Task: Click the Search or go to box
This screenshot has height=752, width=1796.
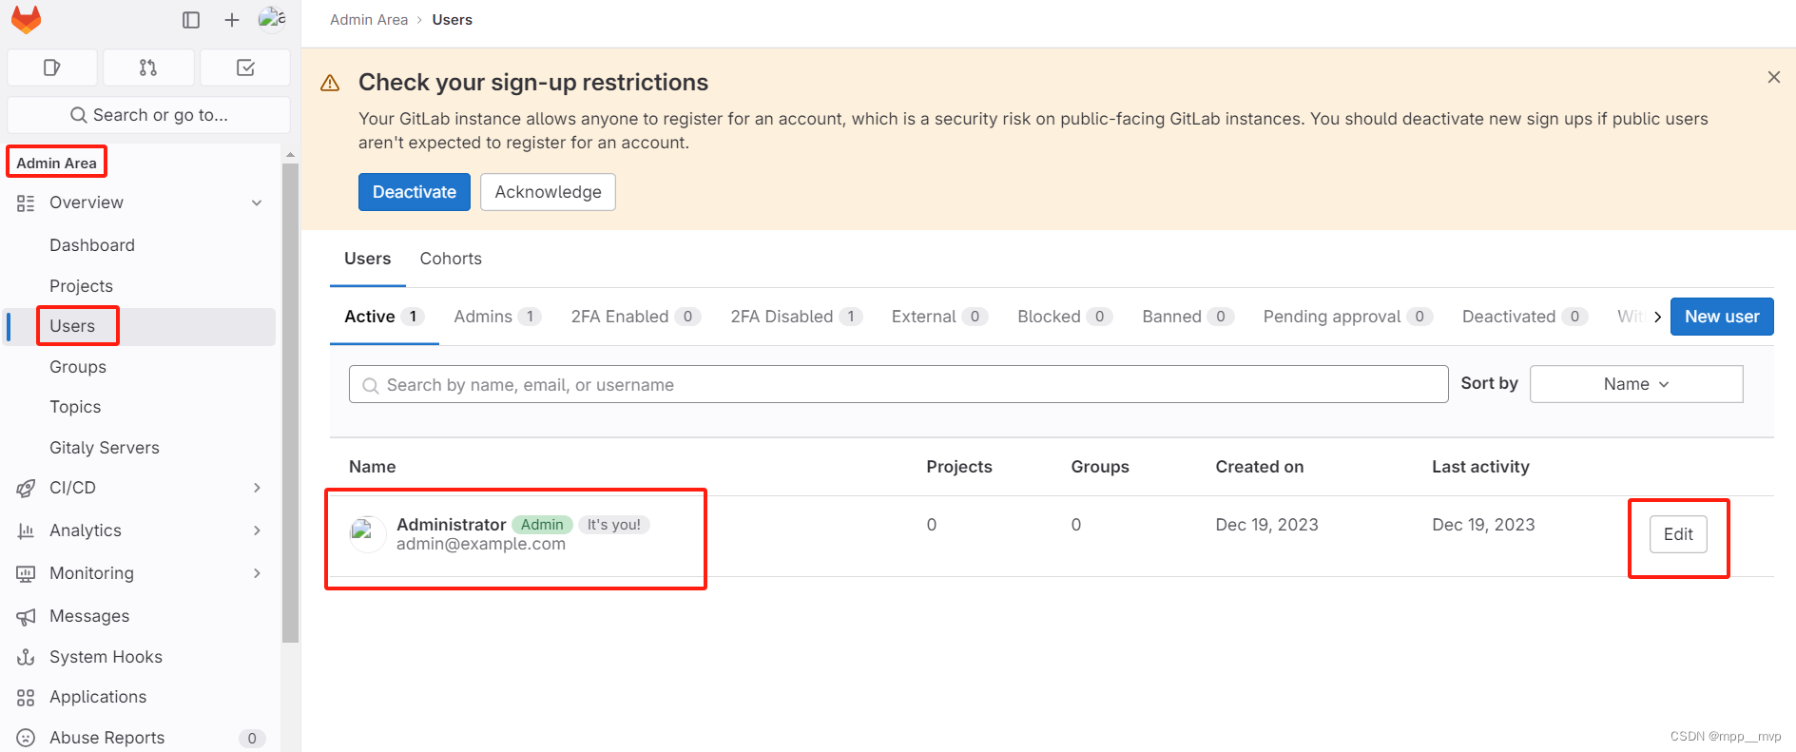Action: 148,115
